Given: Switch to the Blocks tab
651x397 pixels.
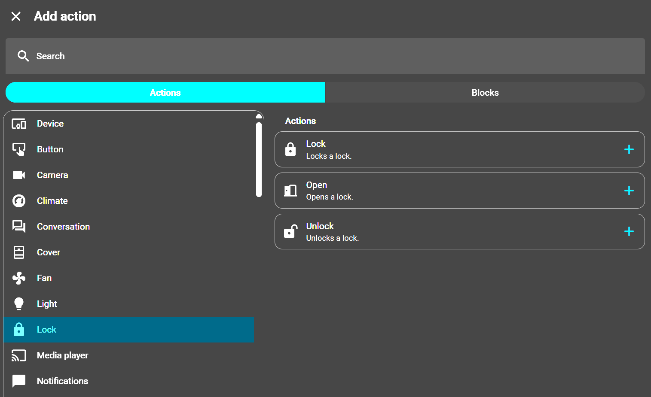Looking at the screenshot, I should pos(485,92).
